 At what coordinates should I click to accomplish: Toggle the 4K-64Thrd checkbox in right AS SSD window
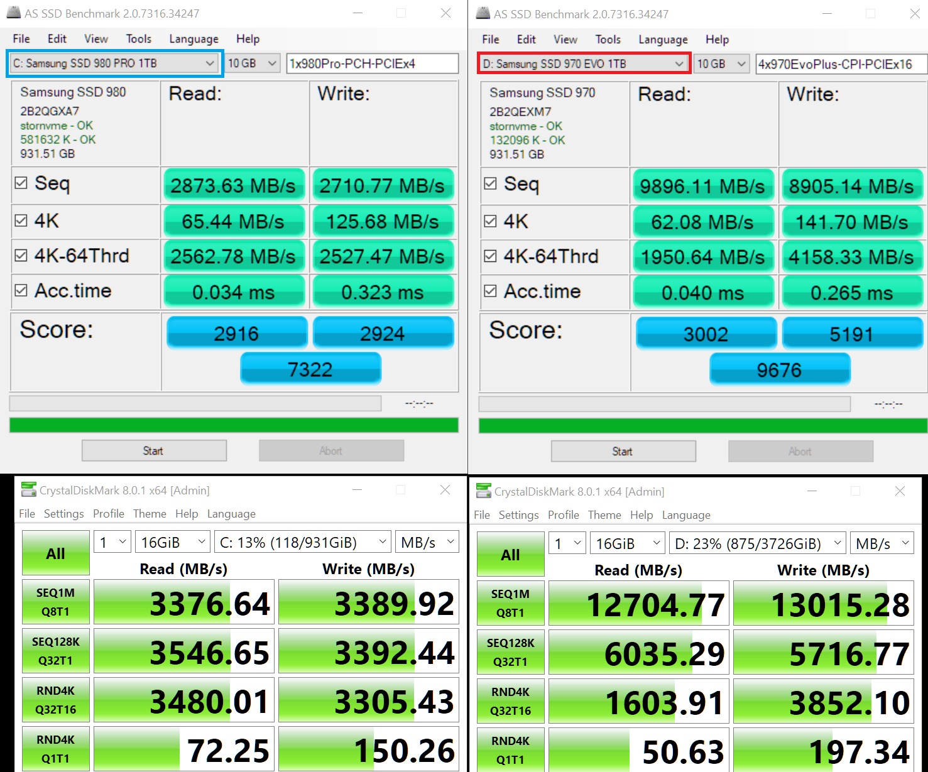click(x=491, y=256)
